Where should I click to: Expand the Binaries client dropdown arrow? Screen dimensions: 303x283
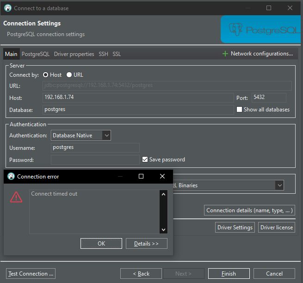click(x=279, y=185)
